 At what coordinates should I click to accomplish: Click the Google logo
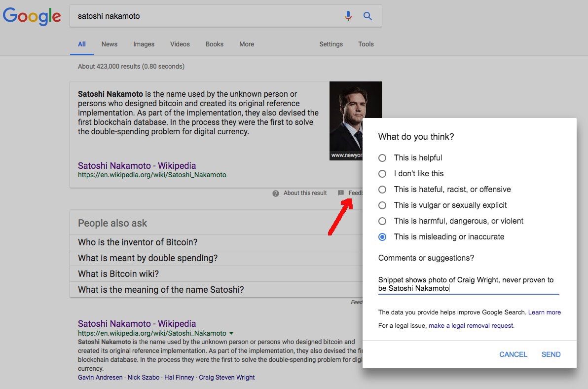click(x=32, y=16)
